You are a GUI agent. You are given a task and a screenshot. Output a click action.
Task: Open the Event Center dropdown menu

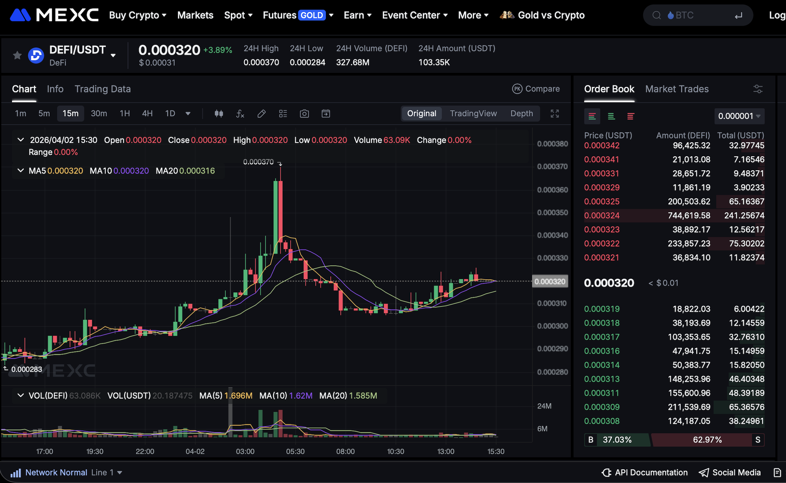click(415, 15)
